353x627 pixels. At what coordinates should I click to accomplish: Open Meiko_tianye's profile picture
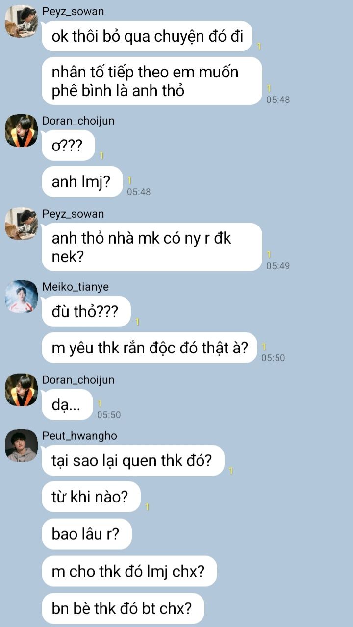(21, 297)
